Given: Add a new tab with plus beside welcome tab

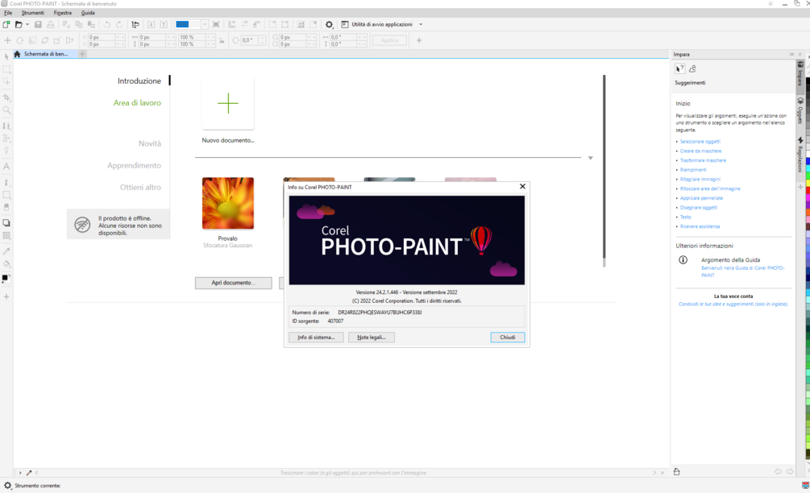Looking at the screenshot, I should (82, 54).
